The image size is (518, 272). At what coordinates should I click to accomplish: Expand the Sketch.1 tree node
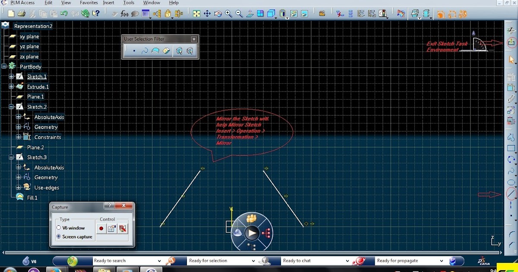click(10, 76)
